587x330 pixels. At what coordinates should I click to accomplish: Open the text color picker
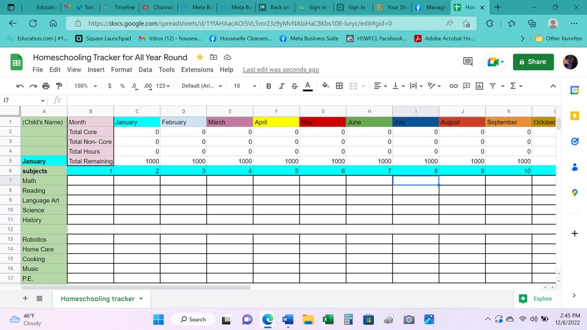pyautogui.click(x=308, y=86)
